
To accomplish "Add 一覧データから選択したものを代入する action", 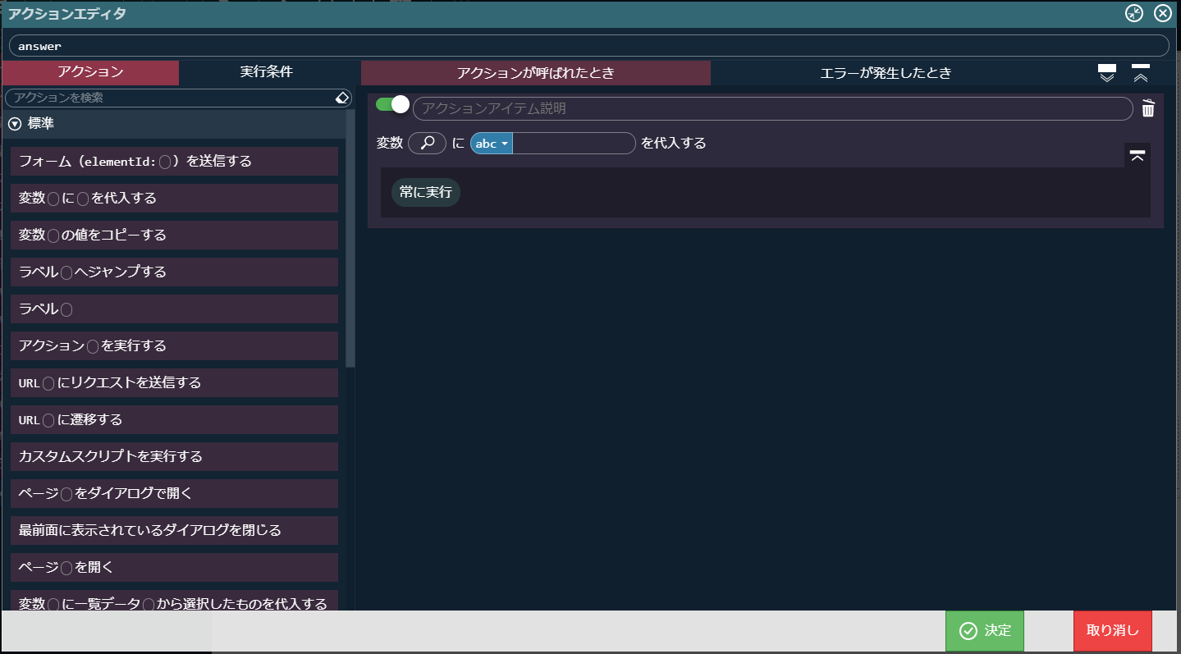I will (175, 601).
